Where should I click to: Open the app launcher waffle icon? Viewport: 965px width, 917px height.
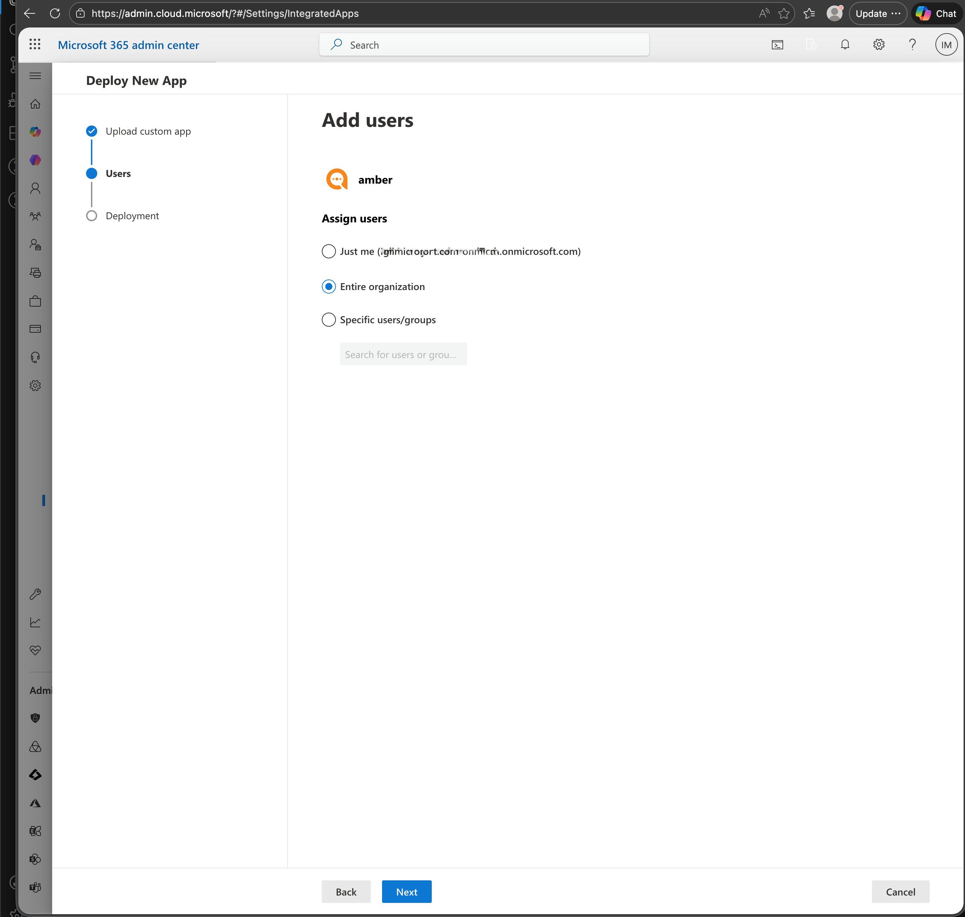click(x=35, y=44)
